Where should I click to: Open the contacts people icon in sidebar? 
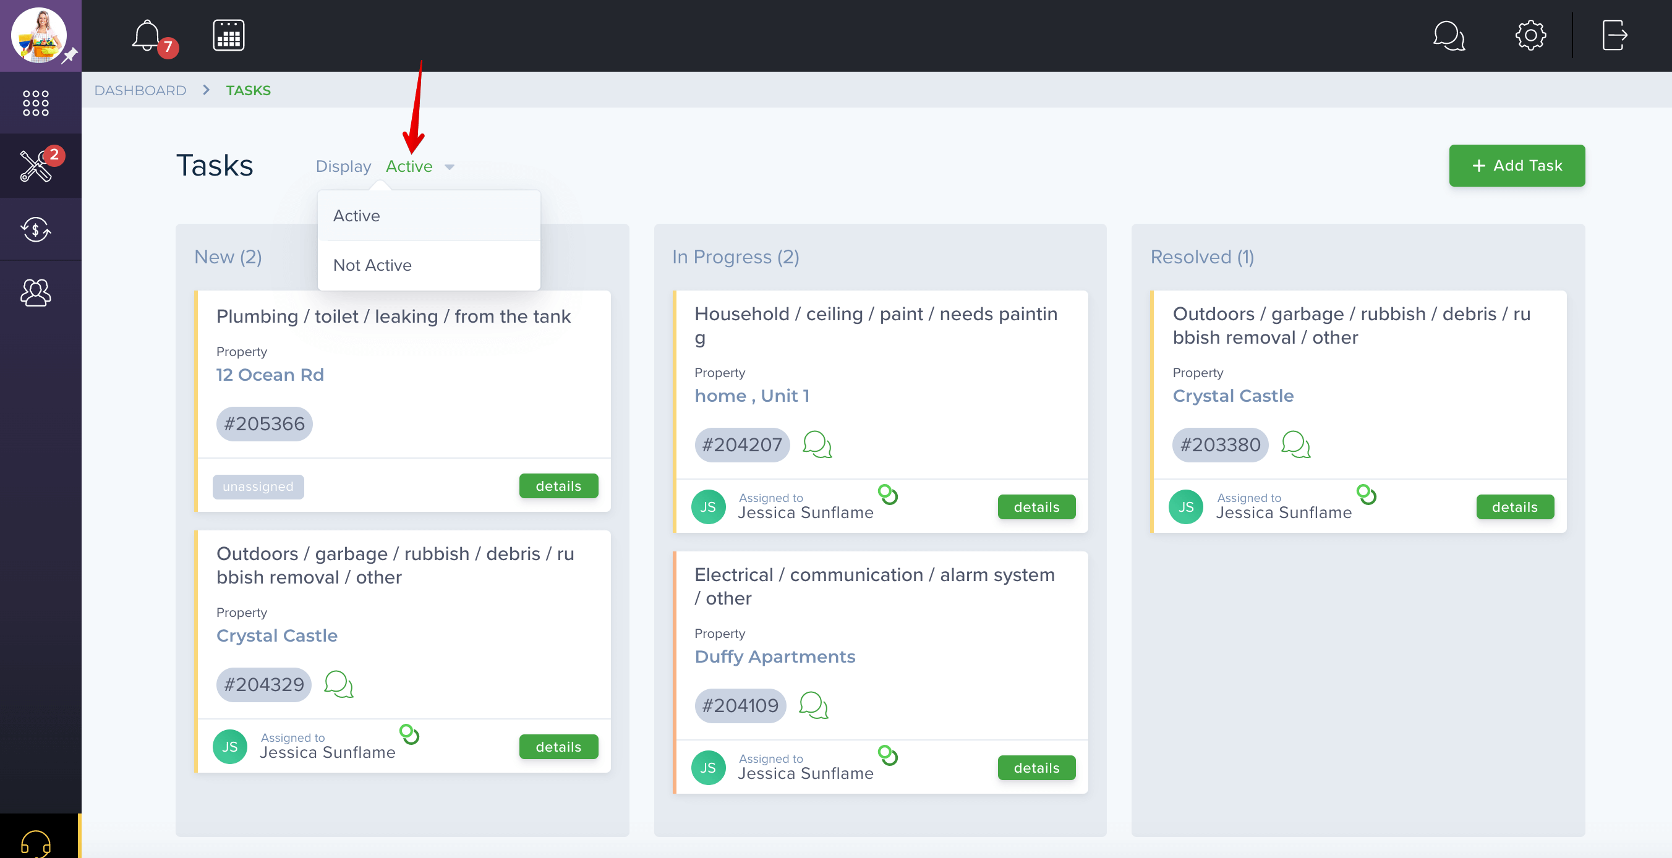coord(36,293)
